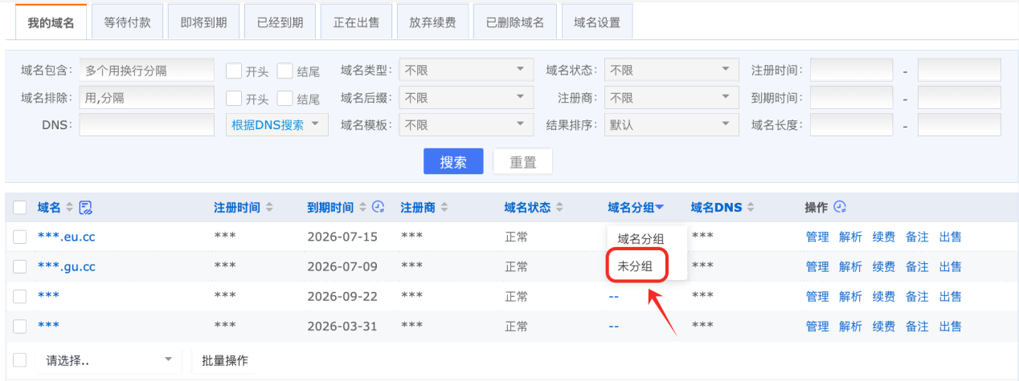Sort by 注册时间 column arrows

pyautogui.click(x=269, y=208)
